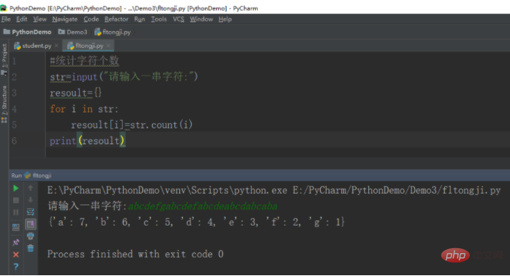Screen dimensions: 510x278
Task: Click the Print console output icon
Action: click(31, 236)
